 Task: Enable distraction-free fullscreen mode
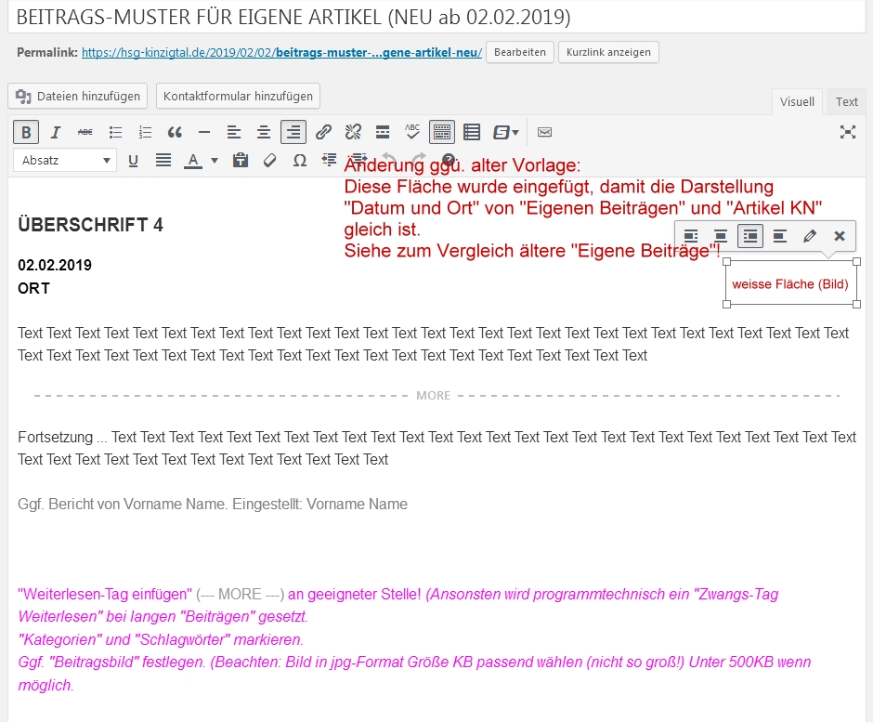click(847, 132)
